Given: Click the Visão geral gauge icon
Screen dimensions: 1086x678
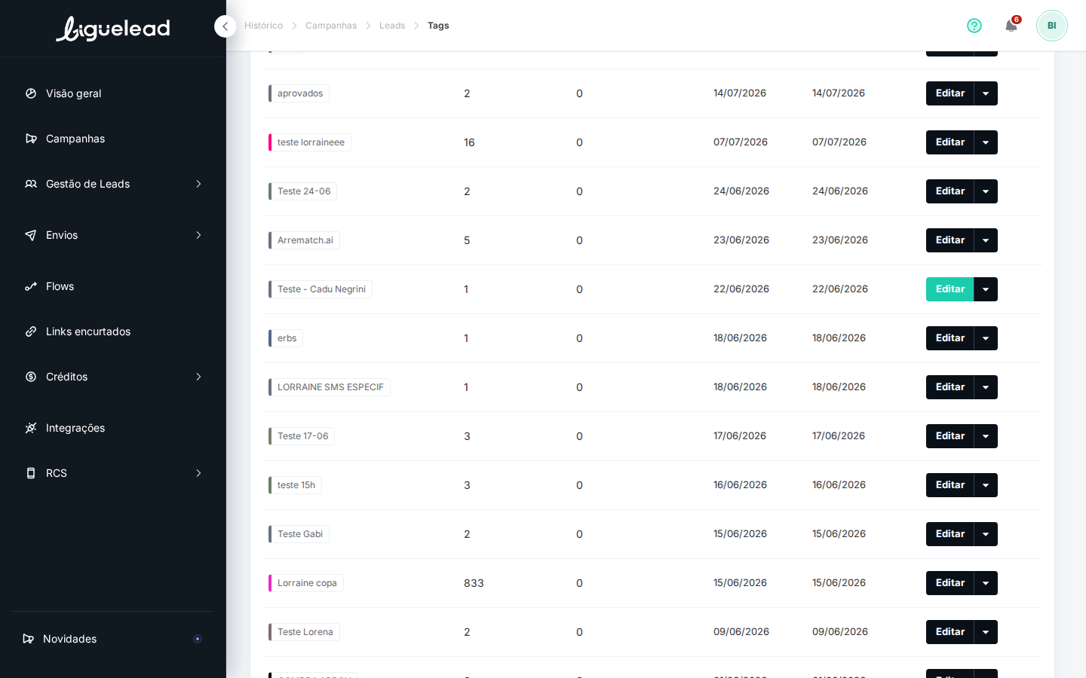Looking at the screenshot, I should 31,93.
